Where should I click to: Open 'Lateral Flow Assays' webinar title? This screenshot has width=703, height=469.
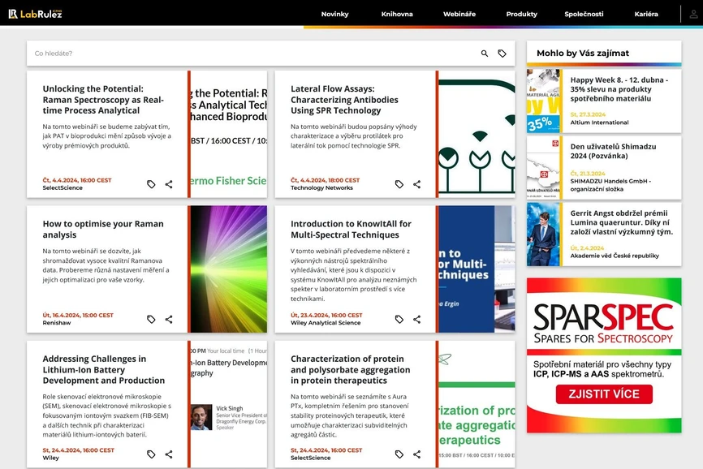click(x=344, y=100)
